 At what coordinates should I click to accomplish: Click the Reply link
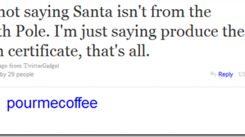coord(225,75)
